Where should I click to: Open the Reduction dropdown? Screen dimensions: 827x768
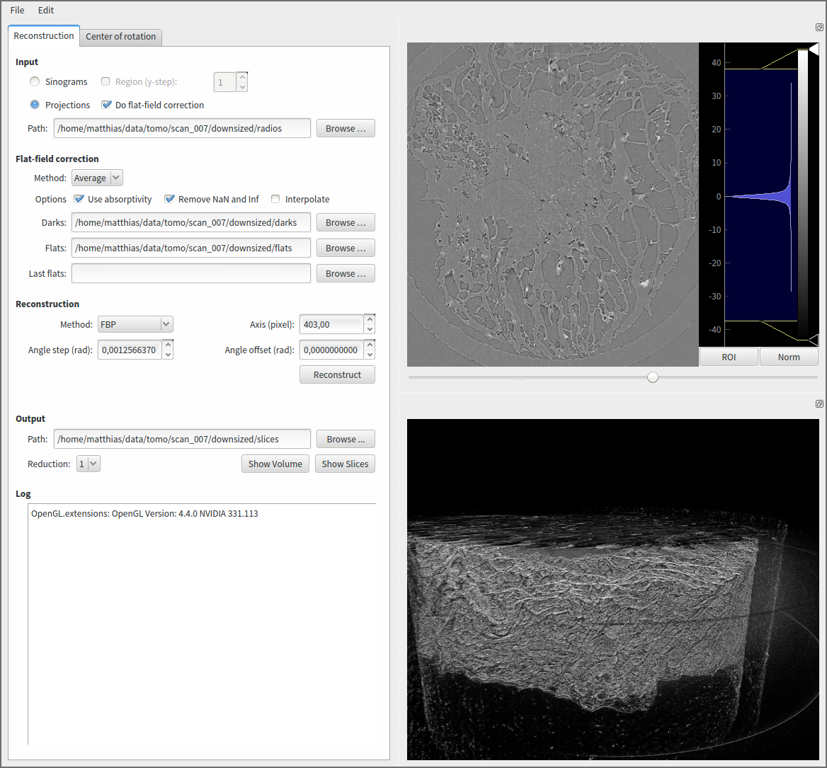(x=89, y=464)
